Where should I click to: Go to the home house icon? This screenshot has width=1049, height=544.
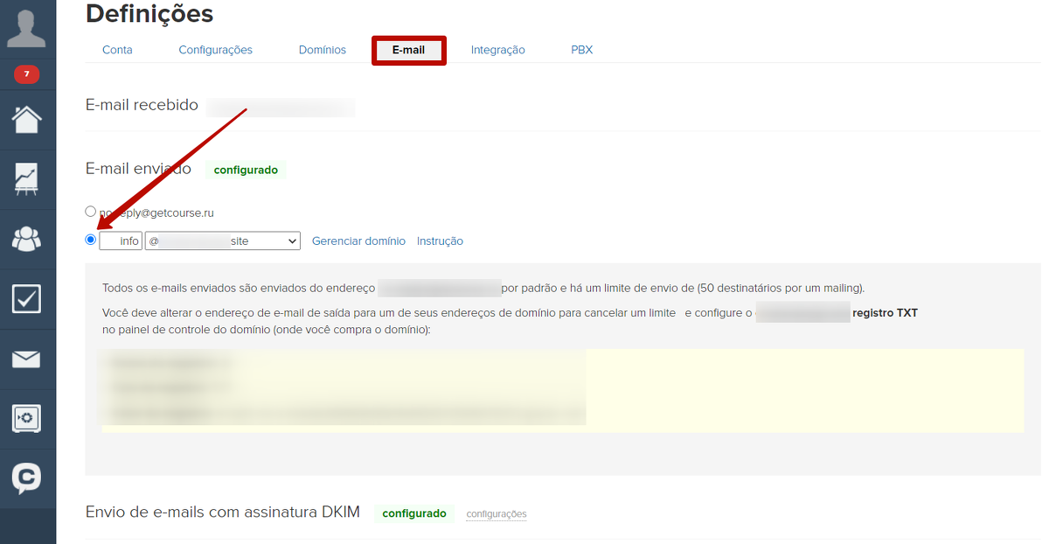point(27,119)
